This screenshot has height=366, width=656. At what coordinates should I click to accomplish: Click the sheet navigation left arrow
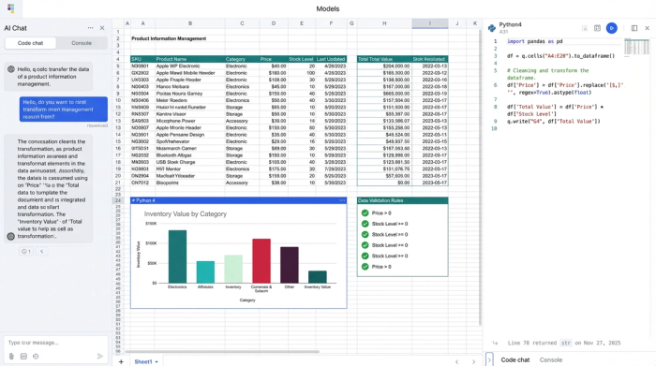pyautogui.click(x=457, y=362)
